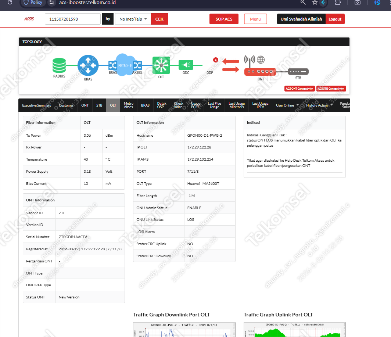Screen dimensions: 391x337
Task: Select PORT value 7/11/8
Action: coord(193,171)
